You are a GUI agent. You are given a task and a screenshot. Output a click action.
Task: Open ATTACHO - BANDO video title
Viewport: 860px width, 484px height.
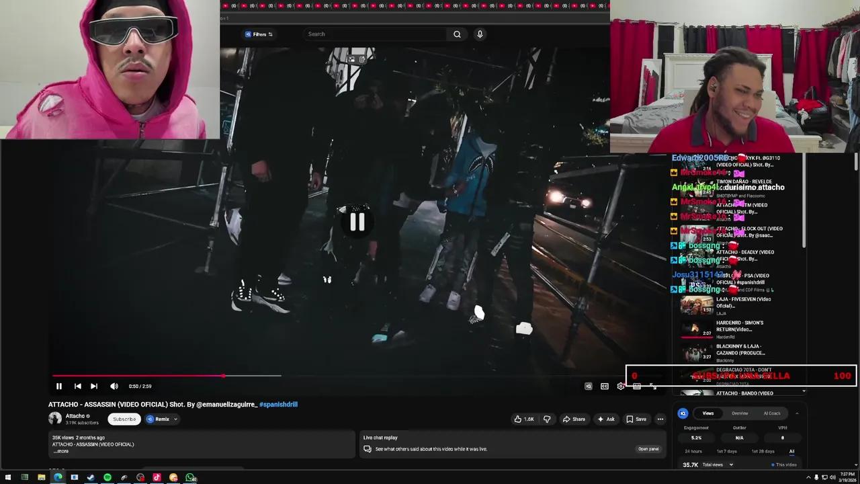(x=744, y=393)
